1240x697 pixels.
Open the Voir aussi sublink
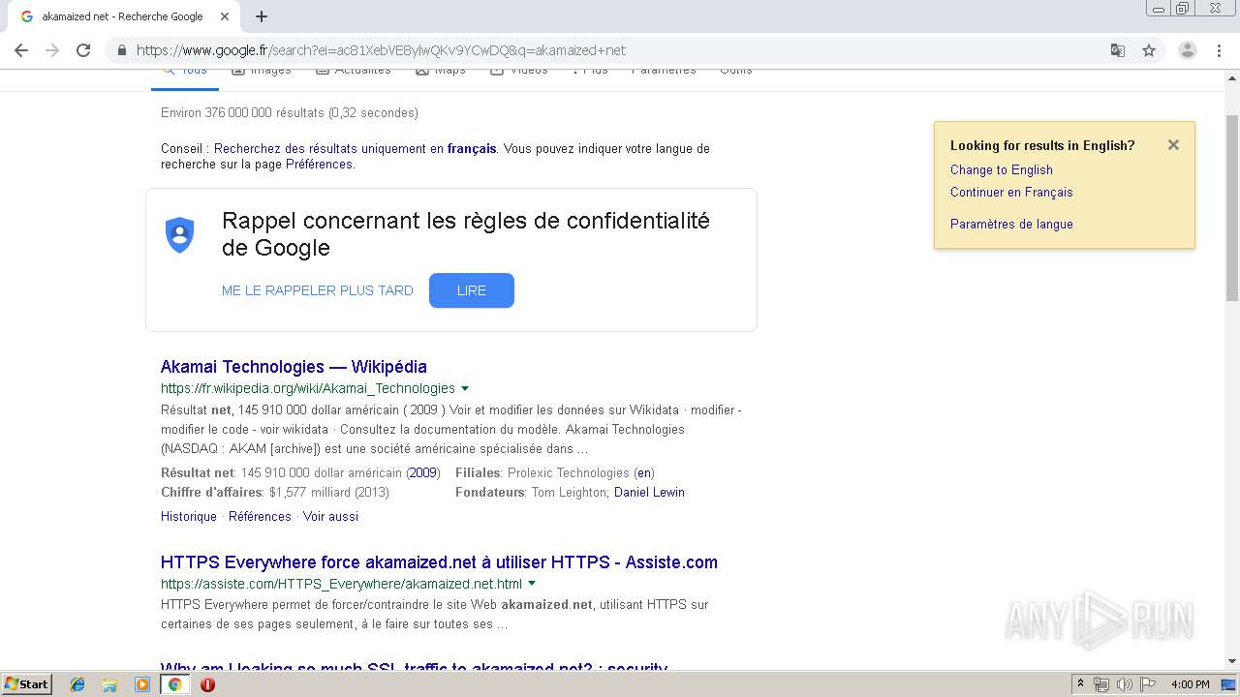(x=330, y=516)
